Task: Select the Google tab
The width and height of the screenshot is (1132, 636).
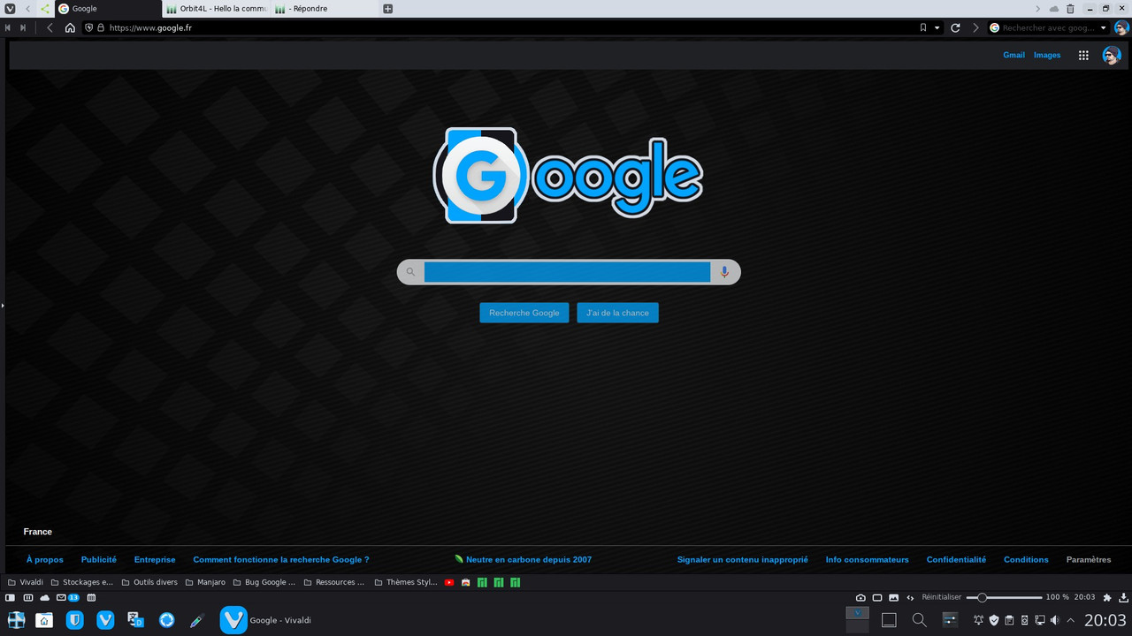Action: pyautogui.click(x=109, y=8)
